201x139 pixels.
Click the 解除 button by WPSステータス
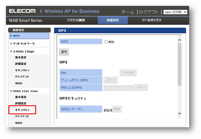pos(117,109)
